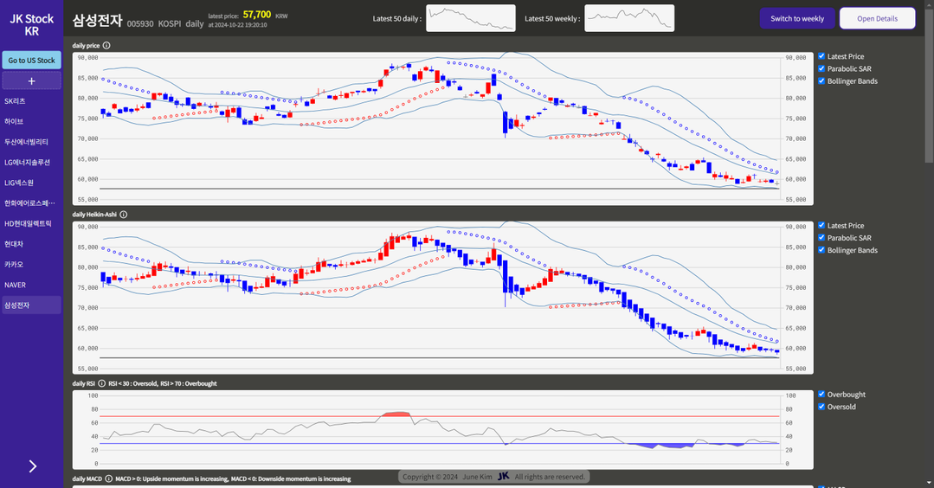Click the daily RSI info icon
Viewport: 934px width, 488px height.
[x=101, y=383]
